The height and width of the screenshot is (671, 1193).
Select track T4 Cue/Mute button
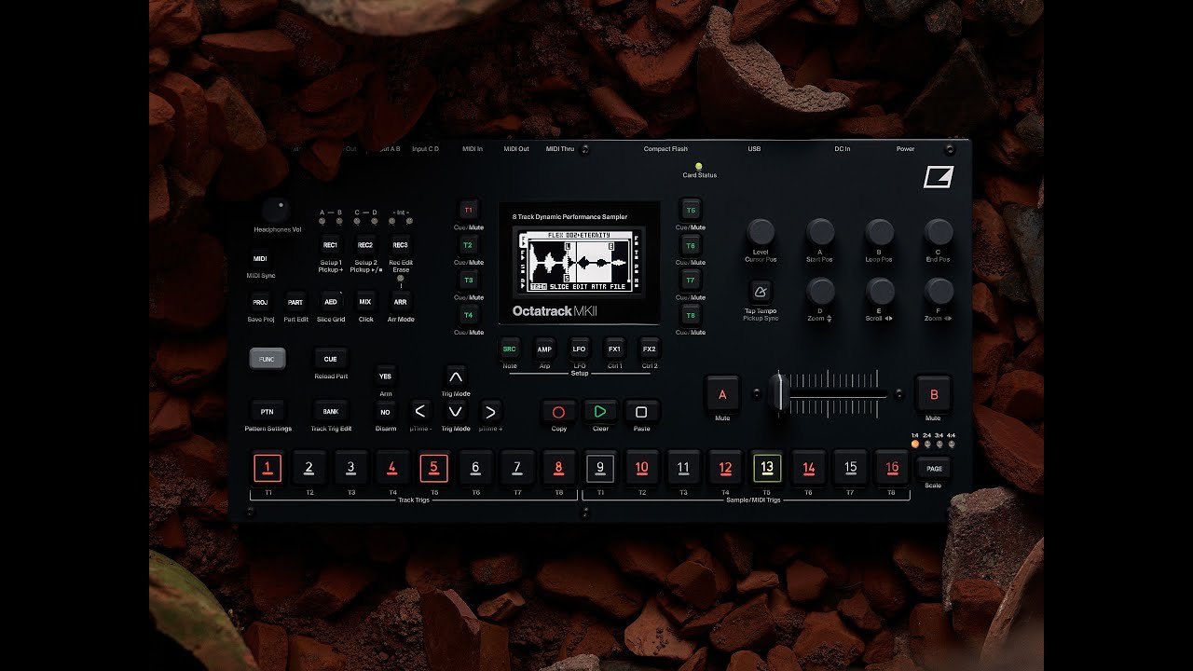pyautogui.click(x=469, y=315)
